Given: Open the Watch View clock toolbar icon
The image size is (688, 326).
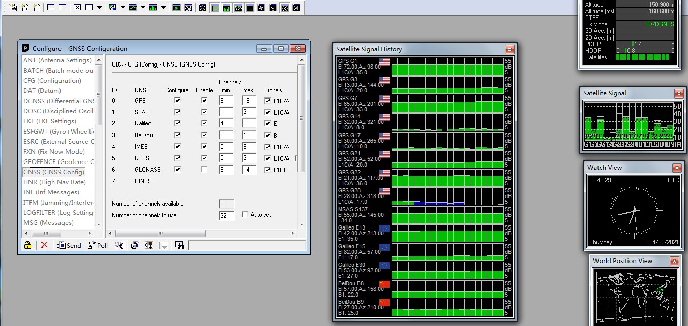Looking at the screenshot, I should 285,8.
